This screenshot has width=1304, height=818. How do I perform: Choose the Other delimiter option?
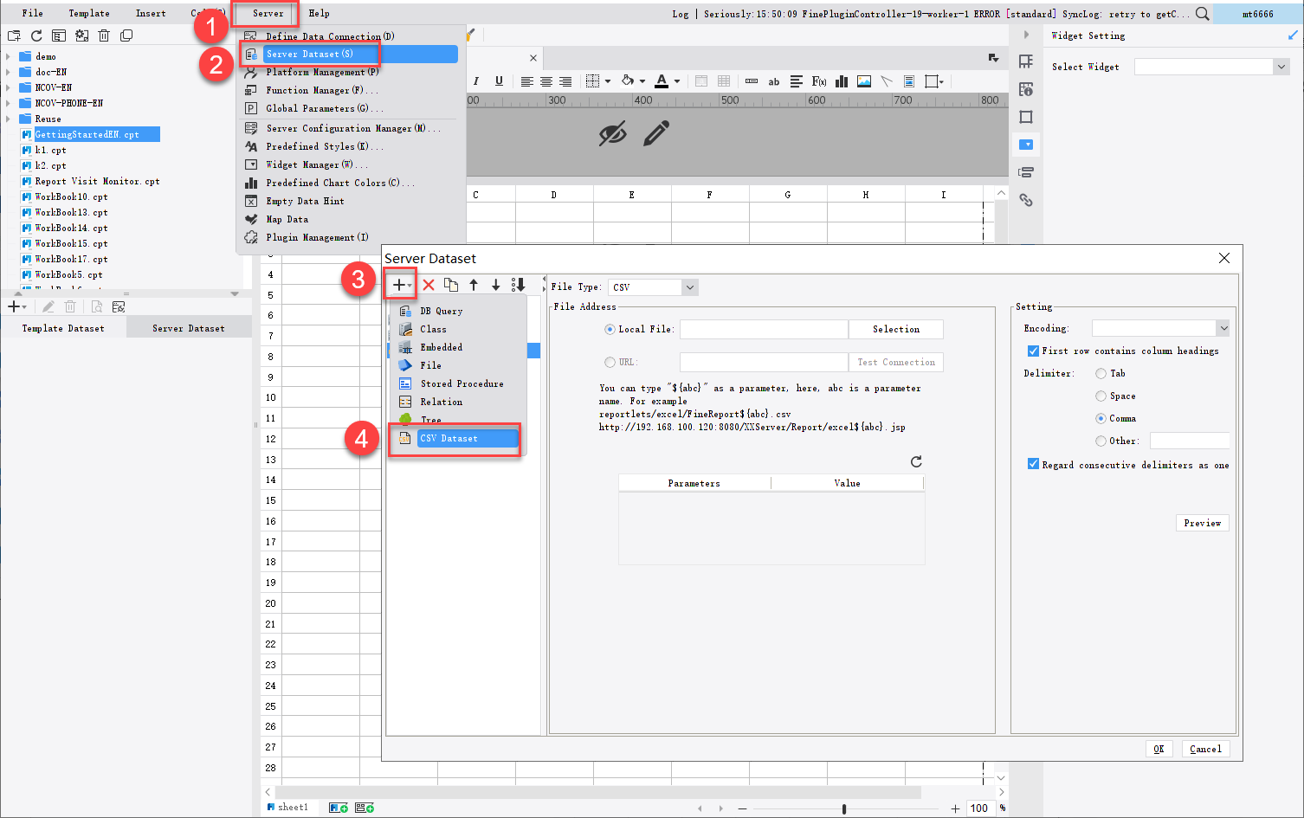point(1101,441)
